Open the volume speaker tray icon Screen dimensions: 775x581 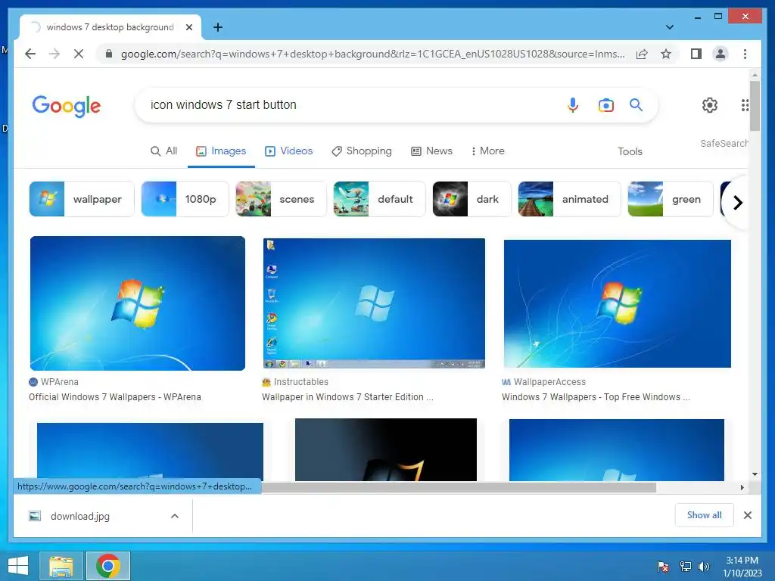[x=704, y=566]
